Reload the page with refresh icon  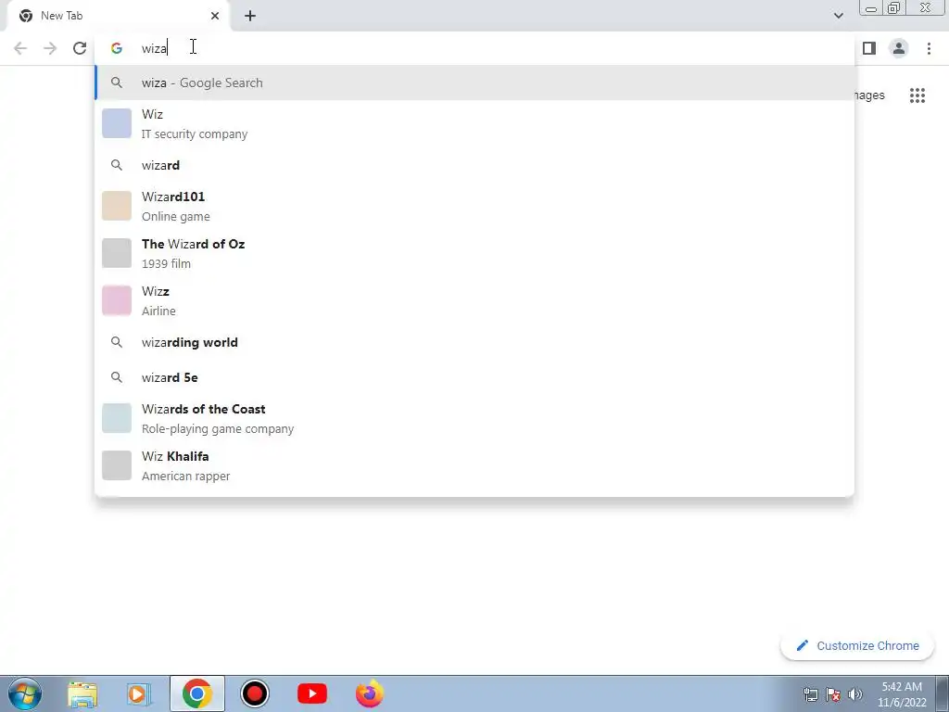[x=80, y=48]
